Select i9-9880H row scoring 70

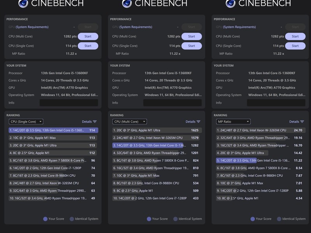point(53,176)
